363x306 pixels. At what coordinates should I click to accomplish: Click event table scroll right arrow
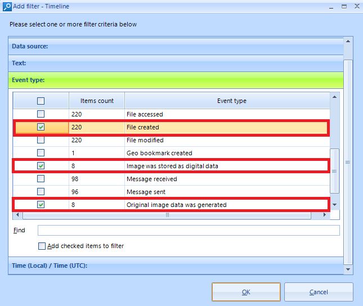pyautogui.click(x=325, y=215)
